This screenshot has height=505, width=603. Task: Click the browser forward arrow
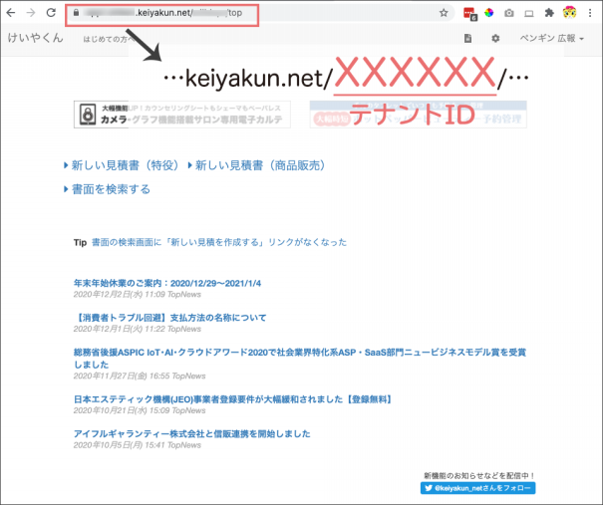tap(31, 13)
